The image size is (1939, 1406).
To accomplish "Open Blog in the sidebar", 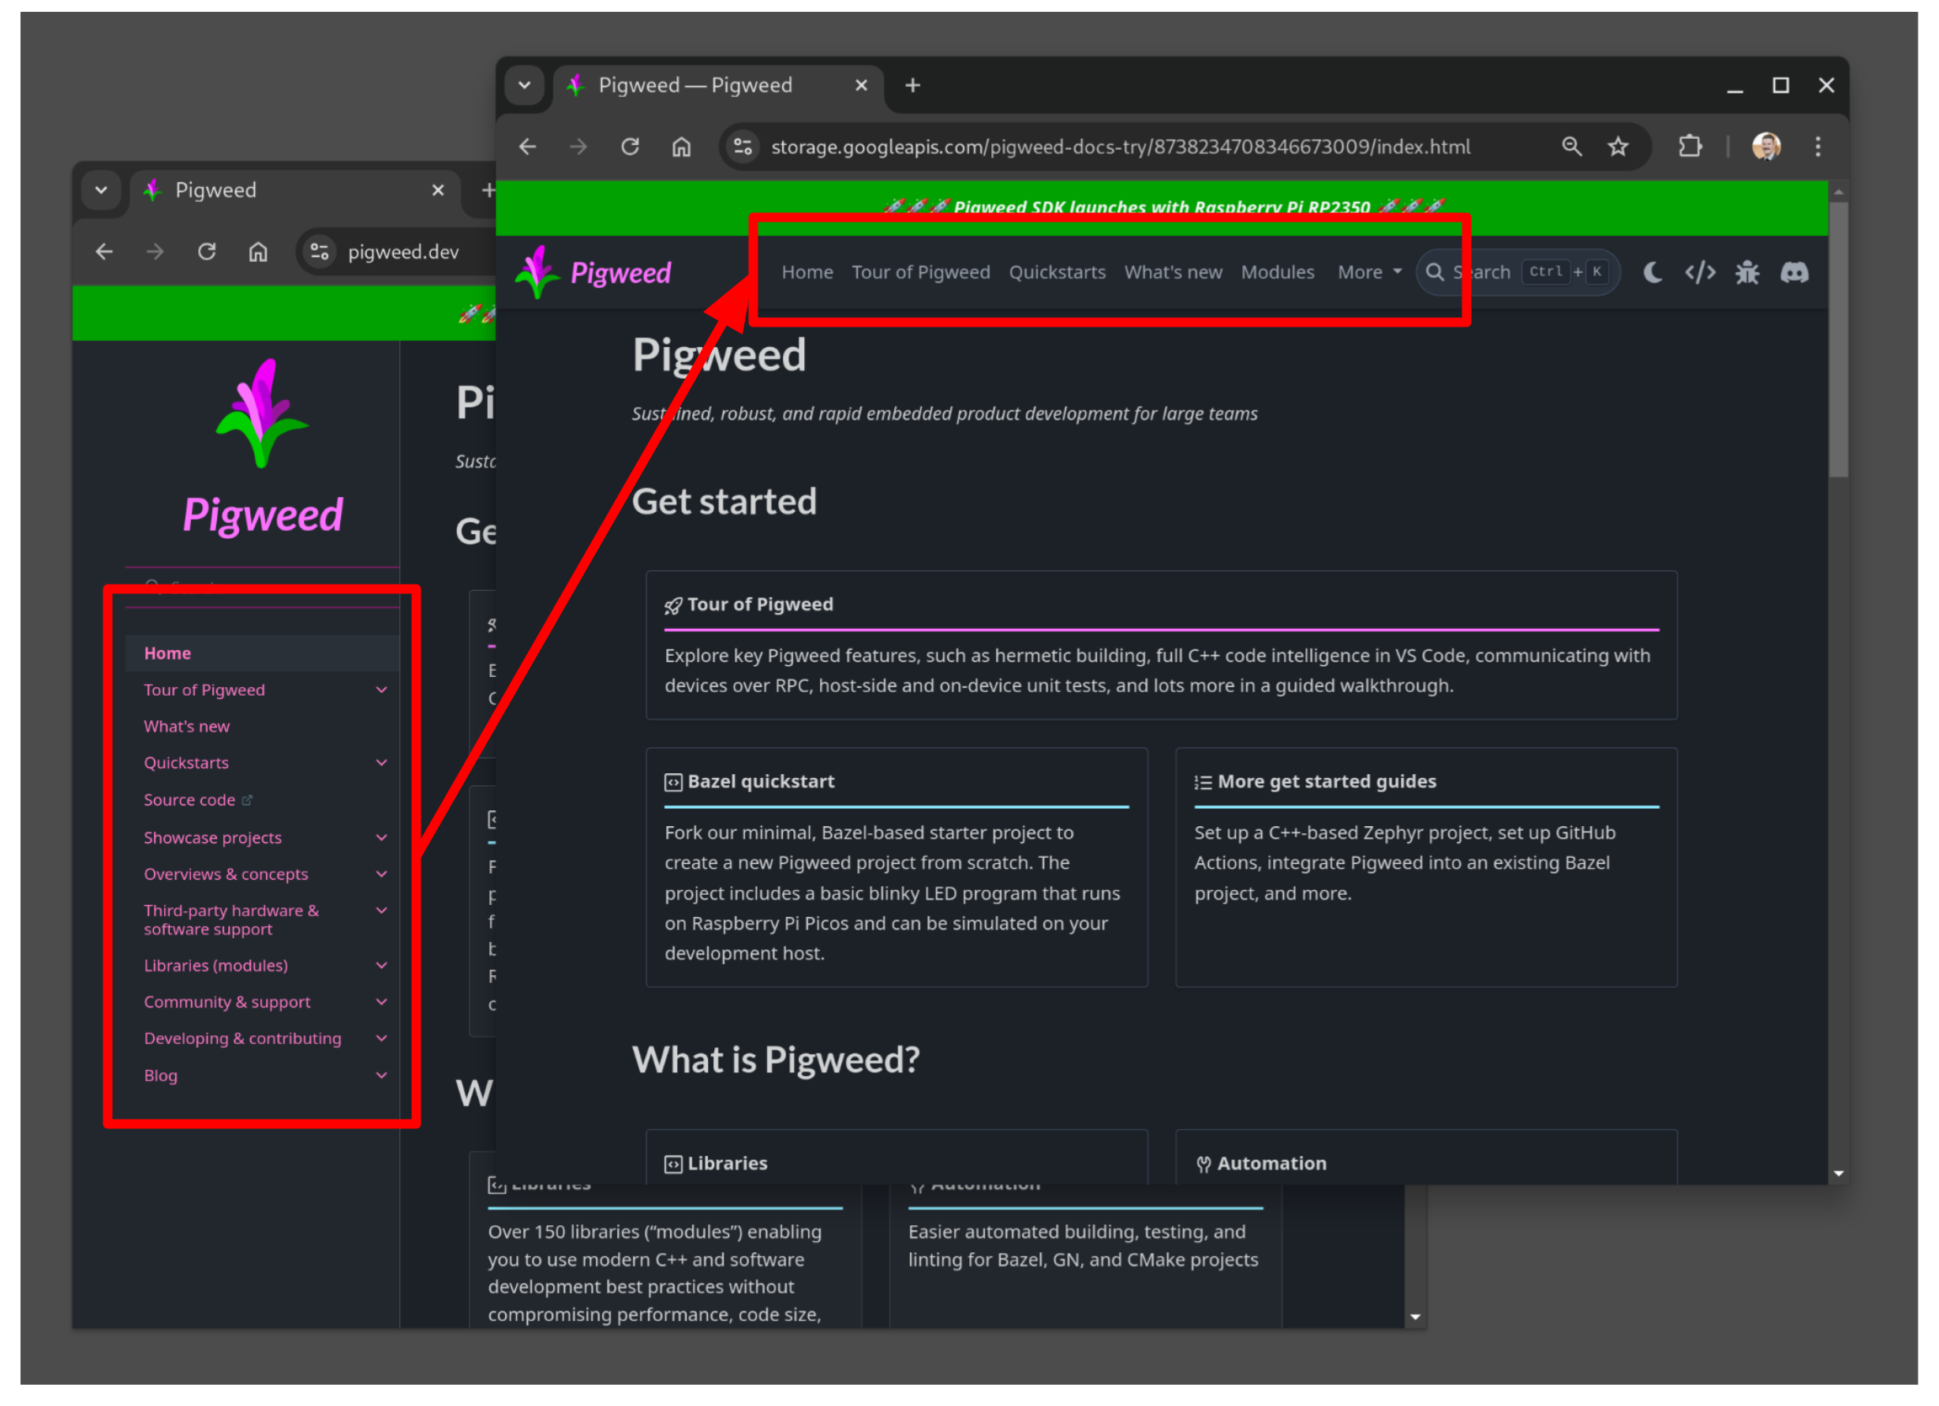I will tap(161, 1076).
